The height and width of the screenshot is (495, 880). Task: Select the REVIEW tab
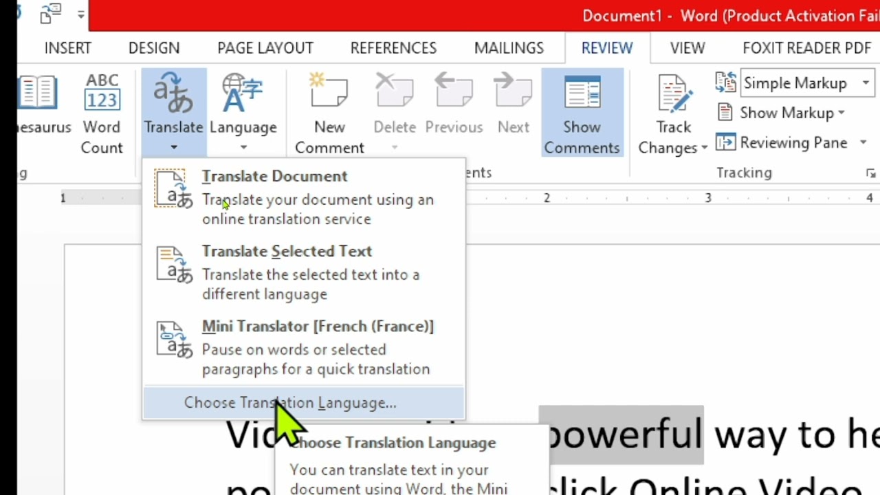607,48
